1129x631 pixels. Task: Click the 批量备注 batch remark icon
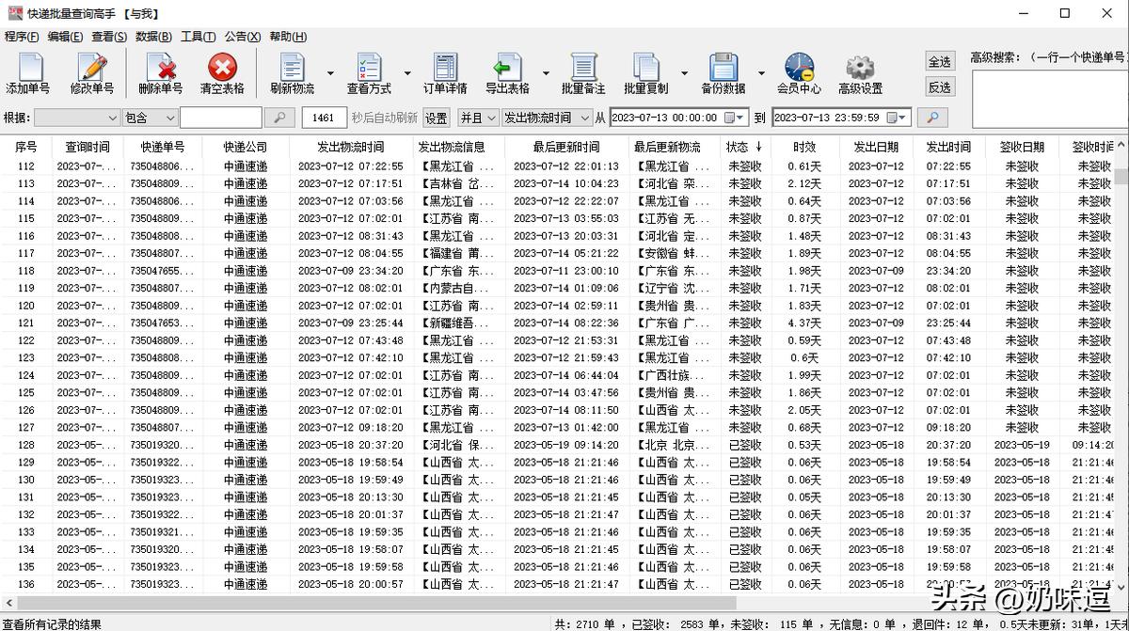point(583,68)
